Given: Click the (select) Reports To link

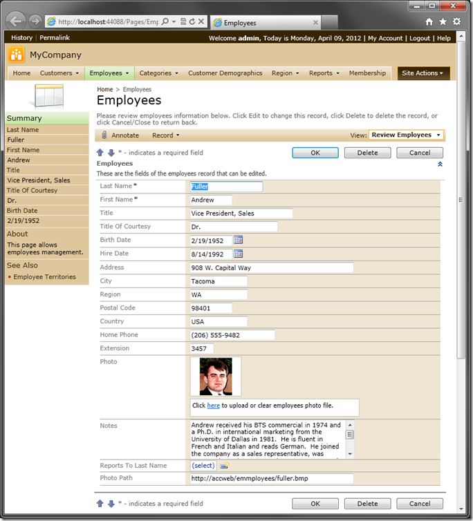Looking at the screenshot, I should pyautogui.click(x=203, y=466).
